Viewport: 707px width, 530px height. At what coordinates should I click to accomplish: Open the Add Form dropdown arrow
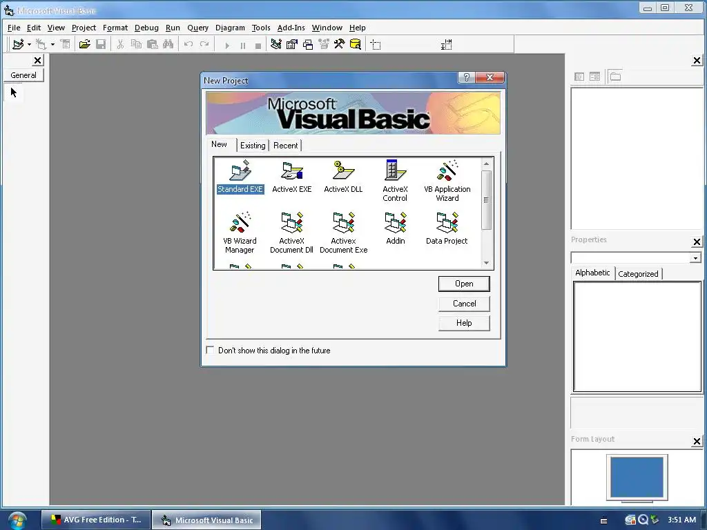52,44
